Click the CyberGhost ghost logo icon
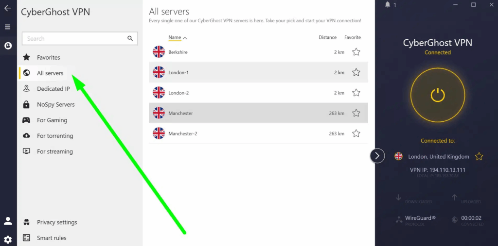This screenshot has width=498, height=246. coord(7,46)
